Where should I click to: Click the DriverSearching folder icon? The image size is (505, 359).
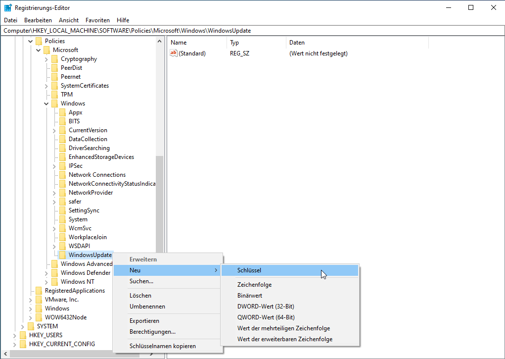click(63, 148)
